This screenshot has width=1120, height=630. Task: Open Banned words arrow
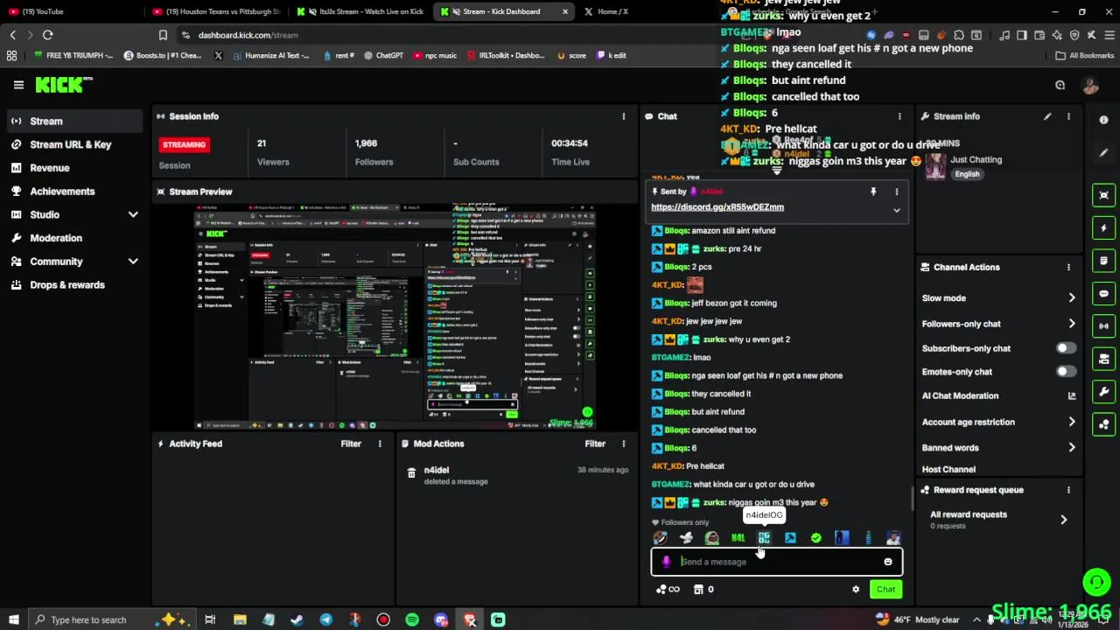point(1072,448)
